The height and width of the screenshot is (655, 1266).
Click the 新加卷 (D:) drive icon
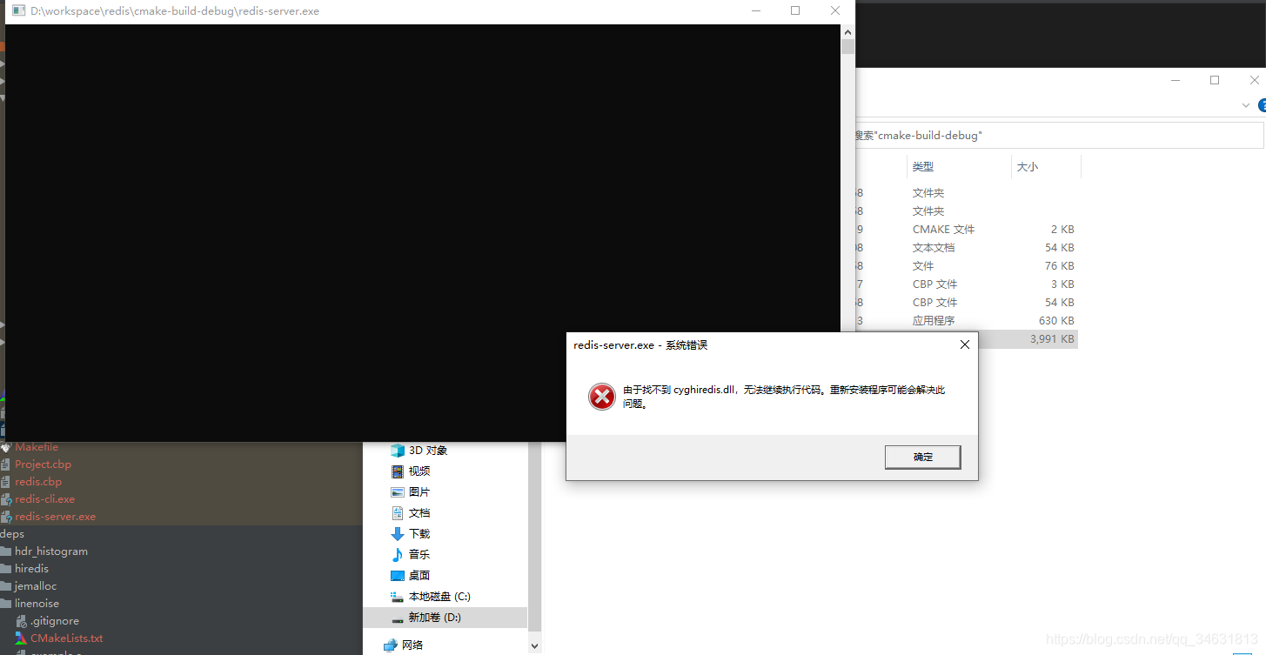tap(398, 618)
